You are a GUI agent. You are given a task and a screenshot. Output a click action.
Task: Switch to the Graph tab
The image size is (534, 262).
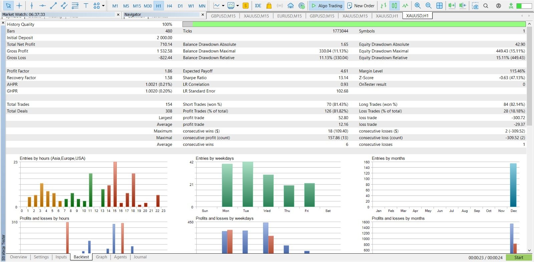(x=101, y=257)
